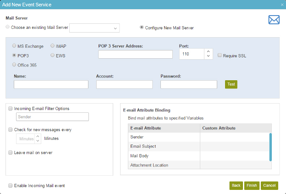Open the existing Mail Server dropdown
The image size is (286, 194).
coord(94,28)
